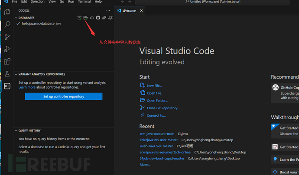Open the Extensions view
Screen dimensions: 299x175
click(x=7, y=62)
